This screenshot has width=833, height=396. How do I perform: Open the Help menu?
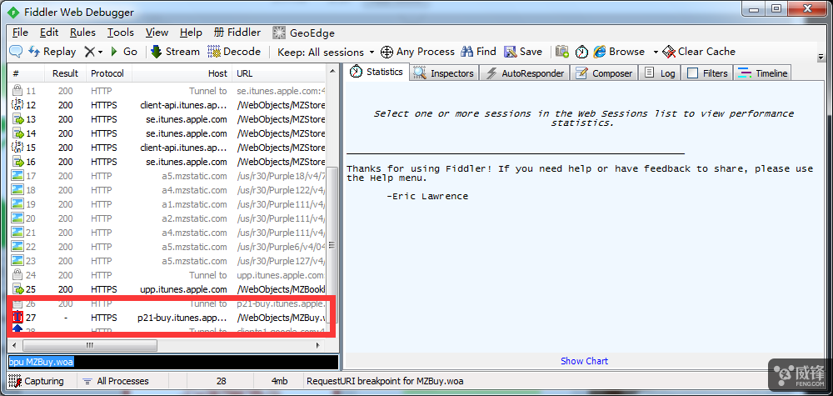pyautogui.click(x=191, y=33)
